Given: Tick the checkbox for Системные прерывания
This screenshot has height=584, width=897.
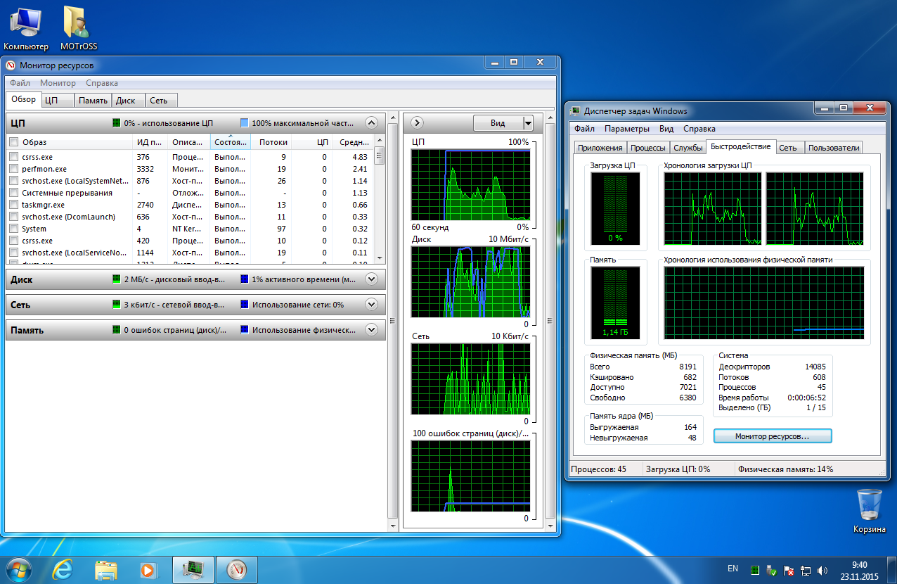Looking at the screenshot, I should tap(13, 193).
